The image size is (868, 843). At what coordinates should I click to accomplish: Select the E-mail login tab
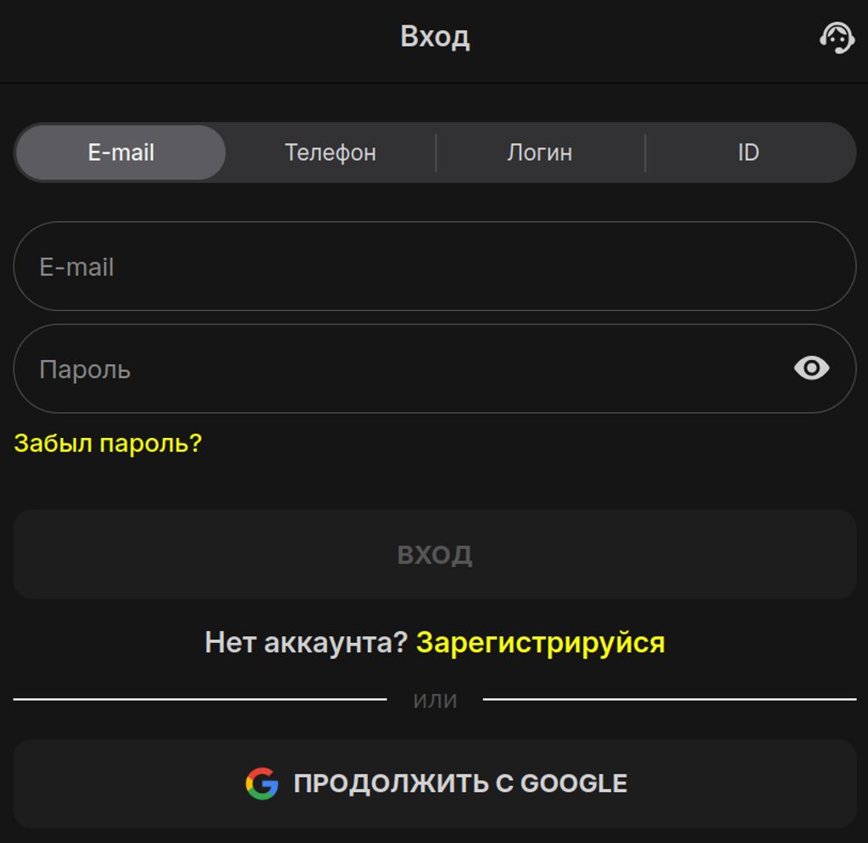120,153
